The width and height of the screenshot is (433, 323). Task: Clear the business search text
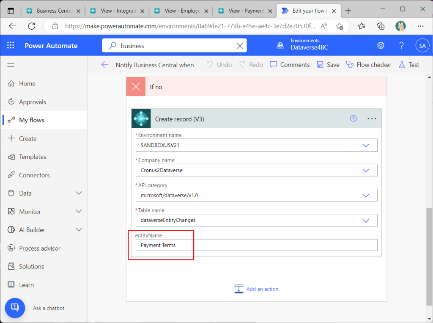coord(240,46)
